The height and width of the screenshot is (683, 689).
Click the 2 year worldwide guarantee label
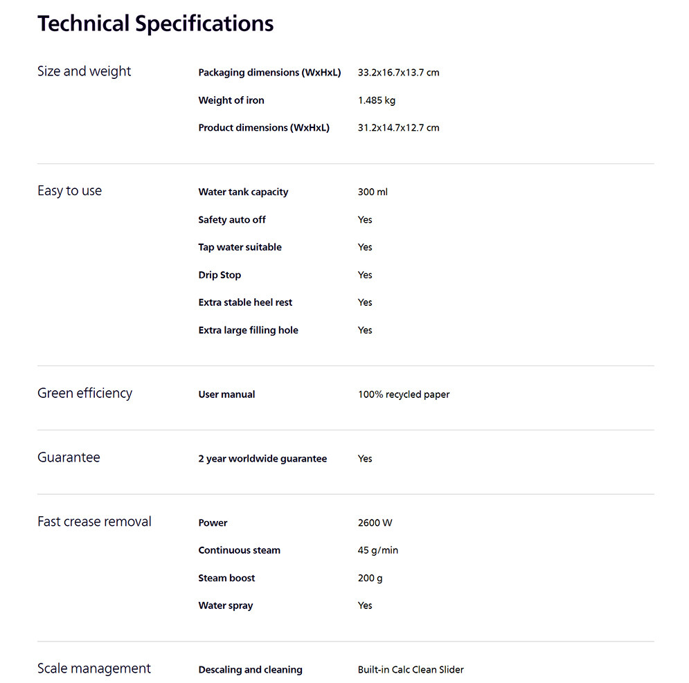pyautogui.click(x=262, y=459)
